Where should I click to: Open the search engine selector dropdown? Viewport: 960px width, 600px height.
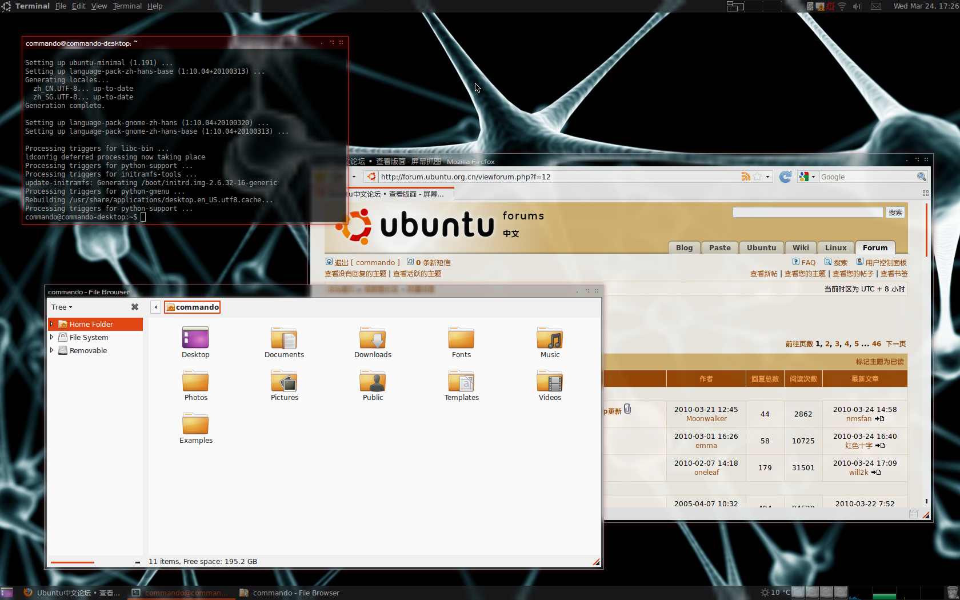click(807, 177)
